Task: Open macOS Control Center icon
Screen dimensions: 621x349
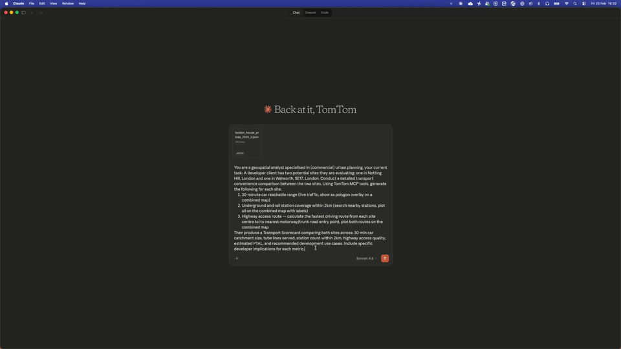Action: [584, 3]
